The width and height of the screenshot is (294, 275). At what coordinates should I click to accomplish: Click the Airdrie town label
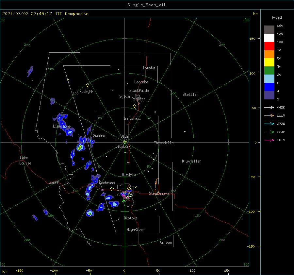[x=129, y=175]
